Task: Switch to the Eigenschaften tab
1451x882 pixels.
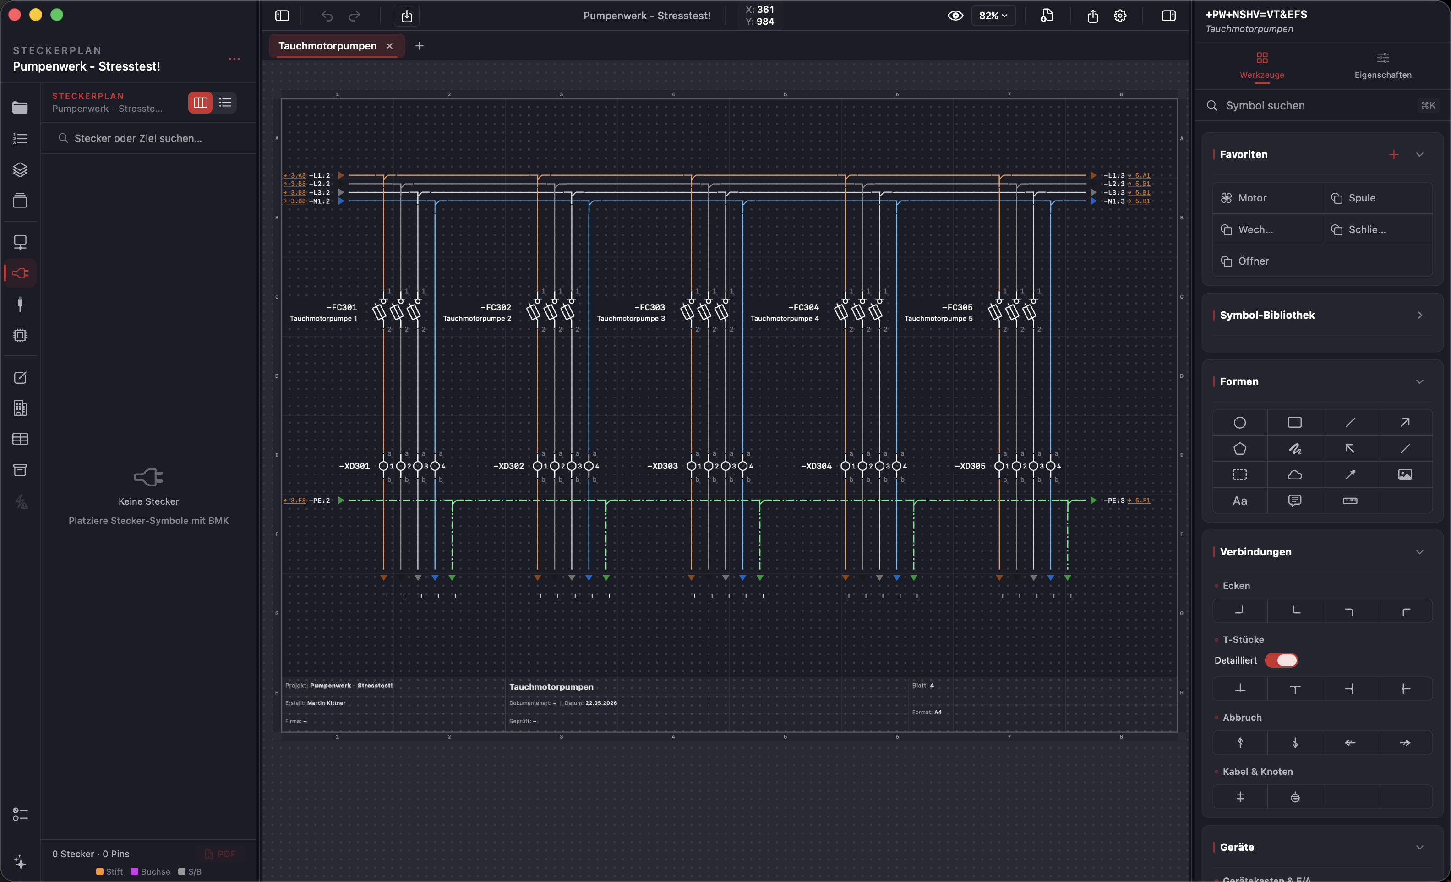Action: click(1383, 66)
